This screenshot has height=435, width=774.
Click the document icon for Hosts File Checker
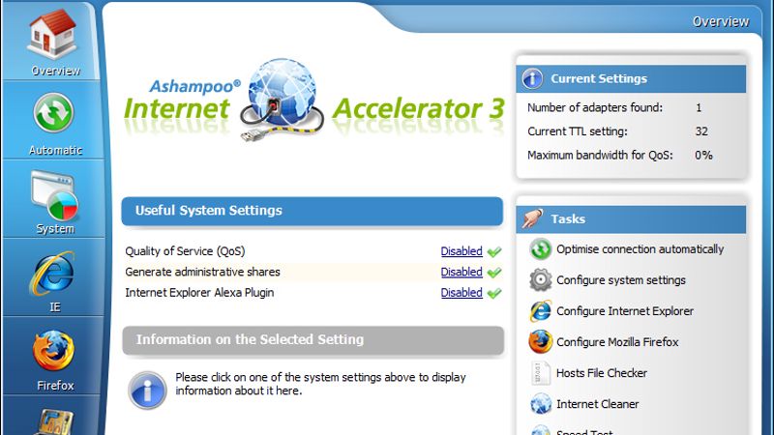[540, 373]
